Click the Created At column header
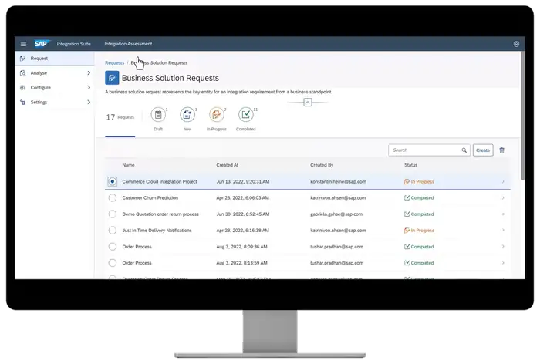 228,165
